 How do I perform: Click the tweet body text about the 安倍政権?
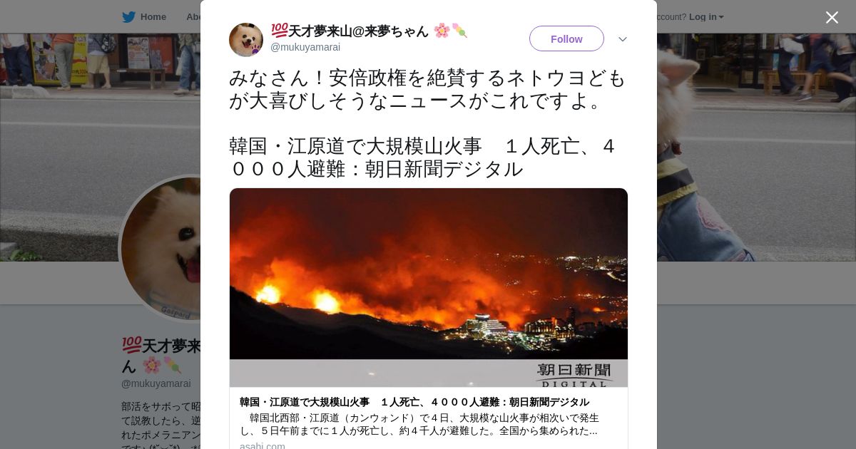point(428,89)
